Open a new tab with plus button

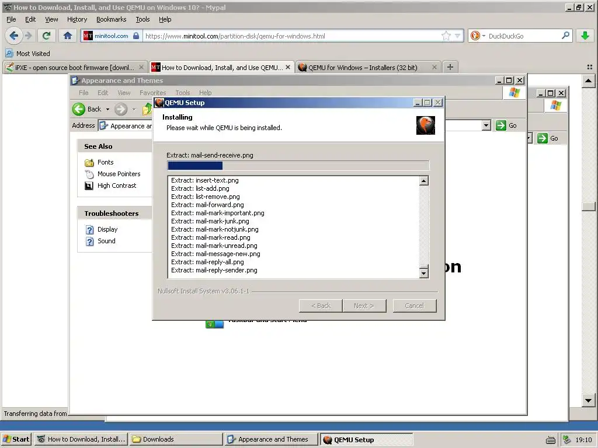(450, 67)
